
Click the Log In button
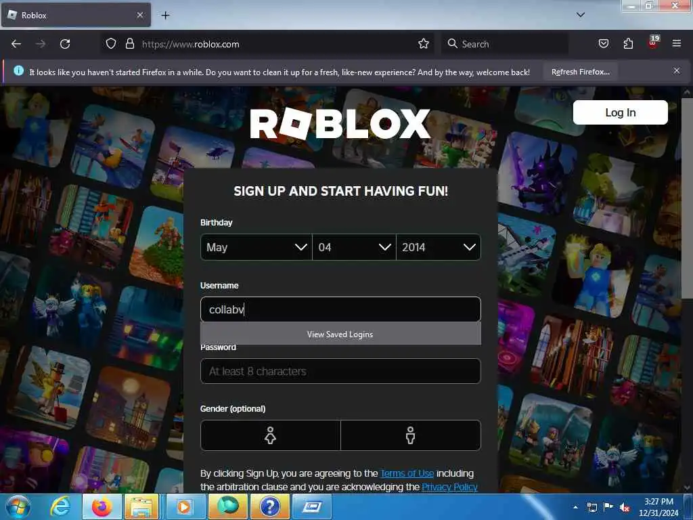coord(620,112)
